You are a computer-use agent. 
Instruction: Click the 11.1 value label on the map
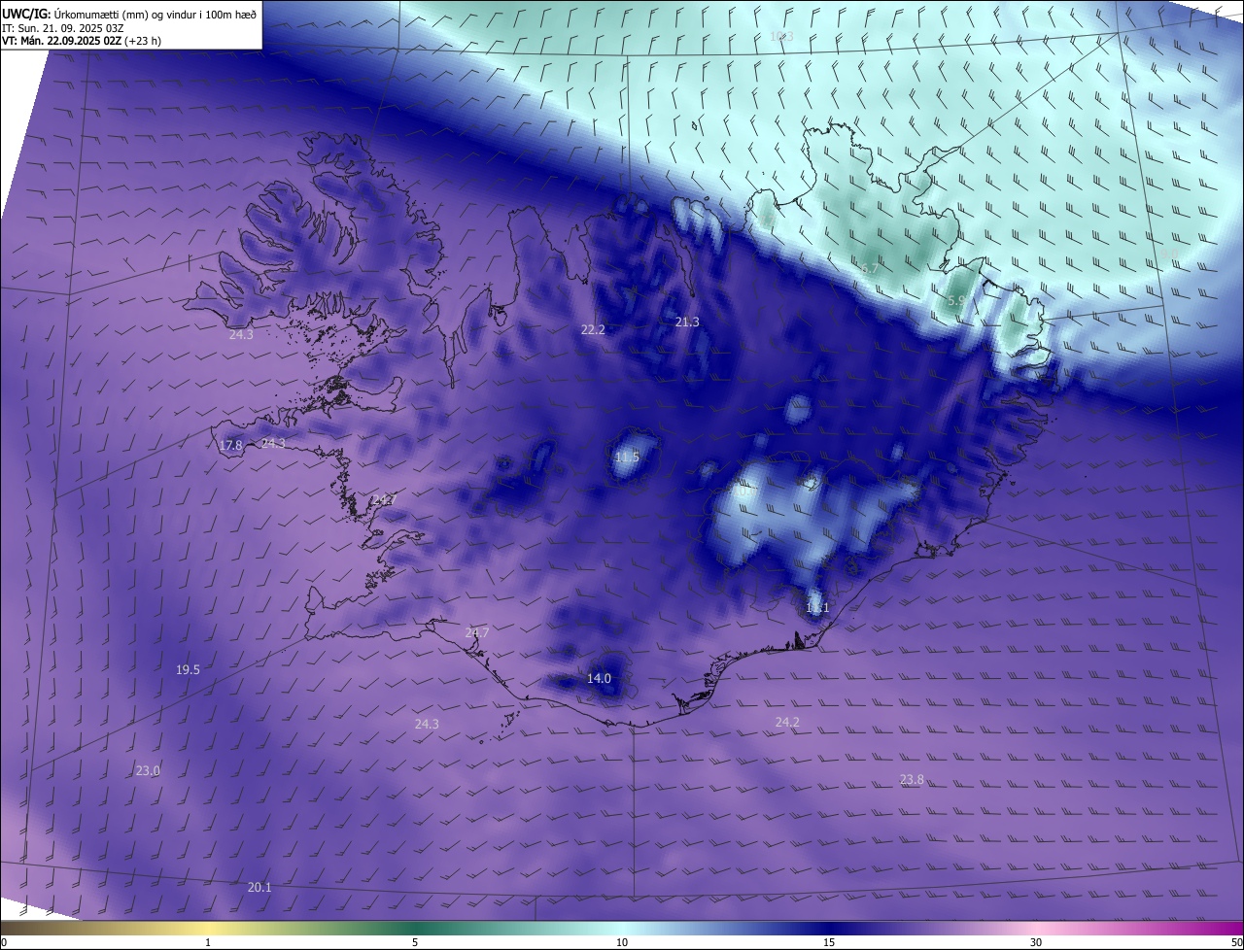(817, 608)
